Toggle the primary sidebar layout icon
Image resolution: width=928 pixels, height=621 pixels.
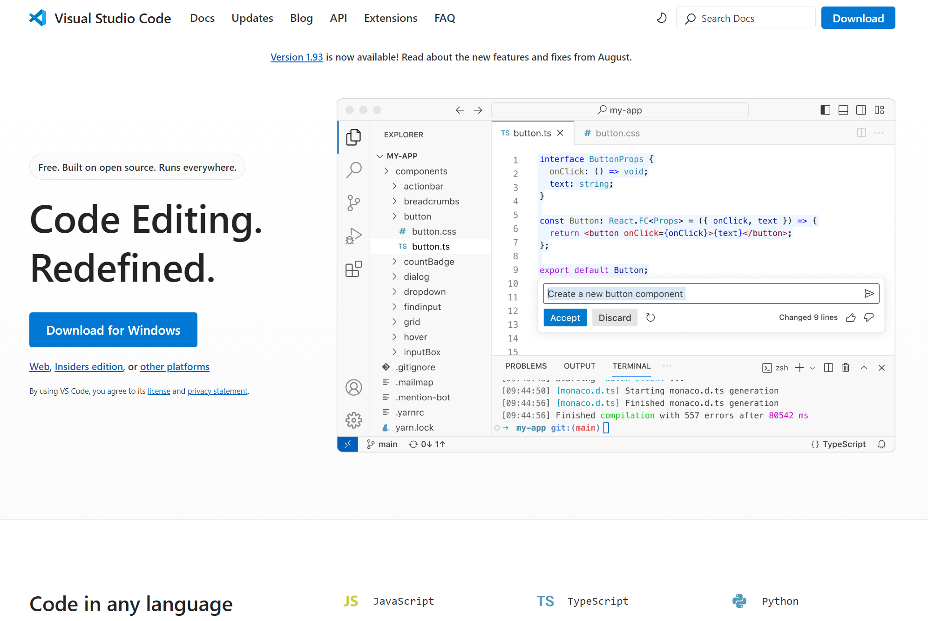pyautogui.click(x=825, y=110)
